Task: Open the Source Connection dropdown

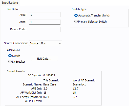Action: tap(46, 43)
